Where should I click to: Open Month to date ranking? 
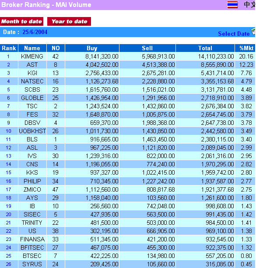click(x=21, y=21)
